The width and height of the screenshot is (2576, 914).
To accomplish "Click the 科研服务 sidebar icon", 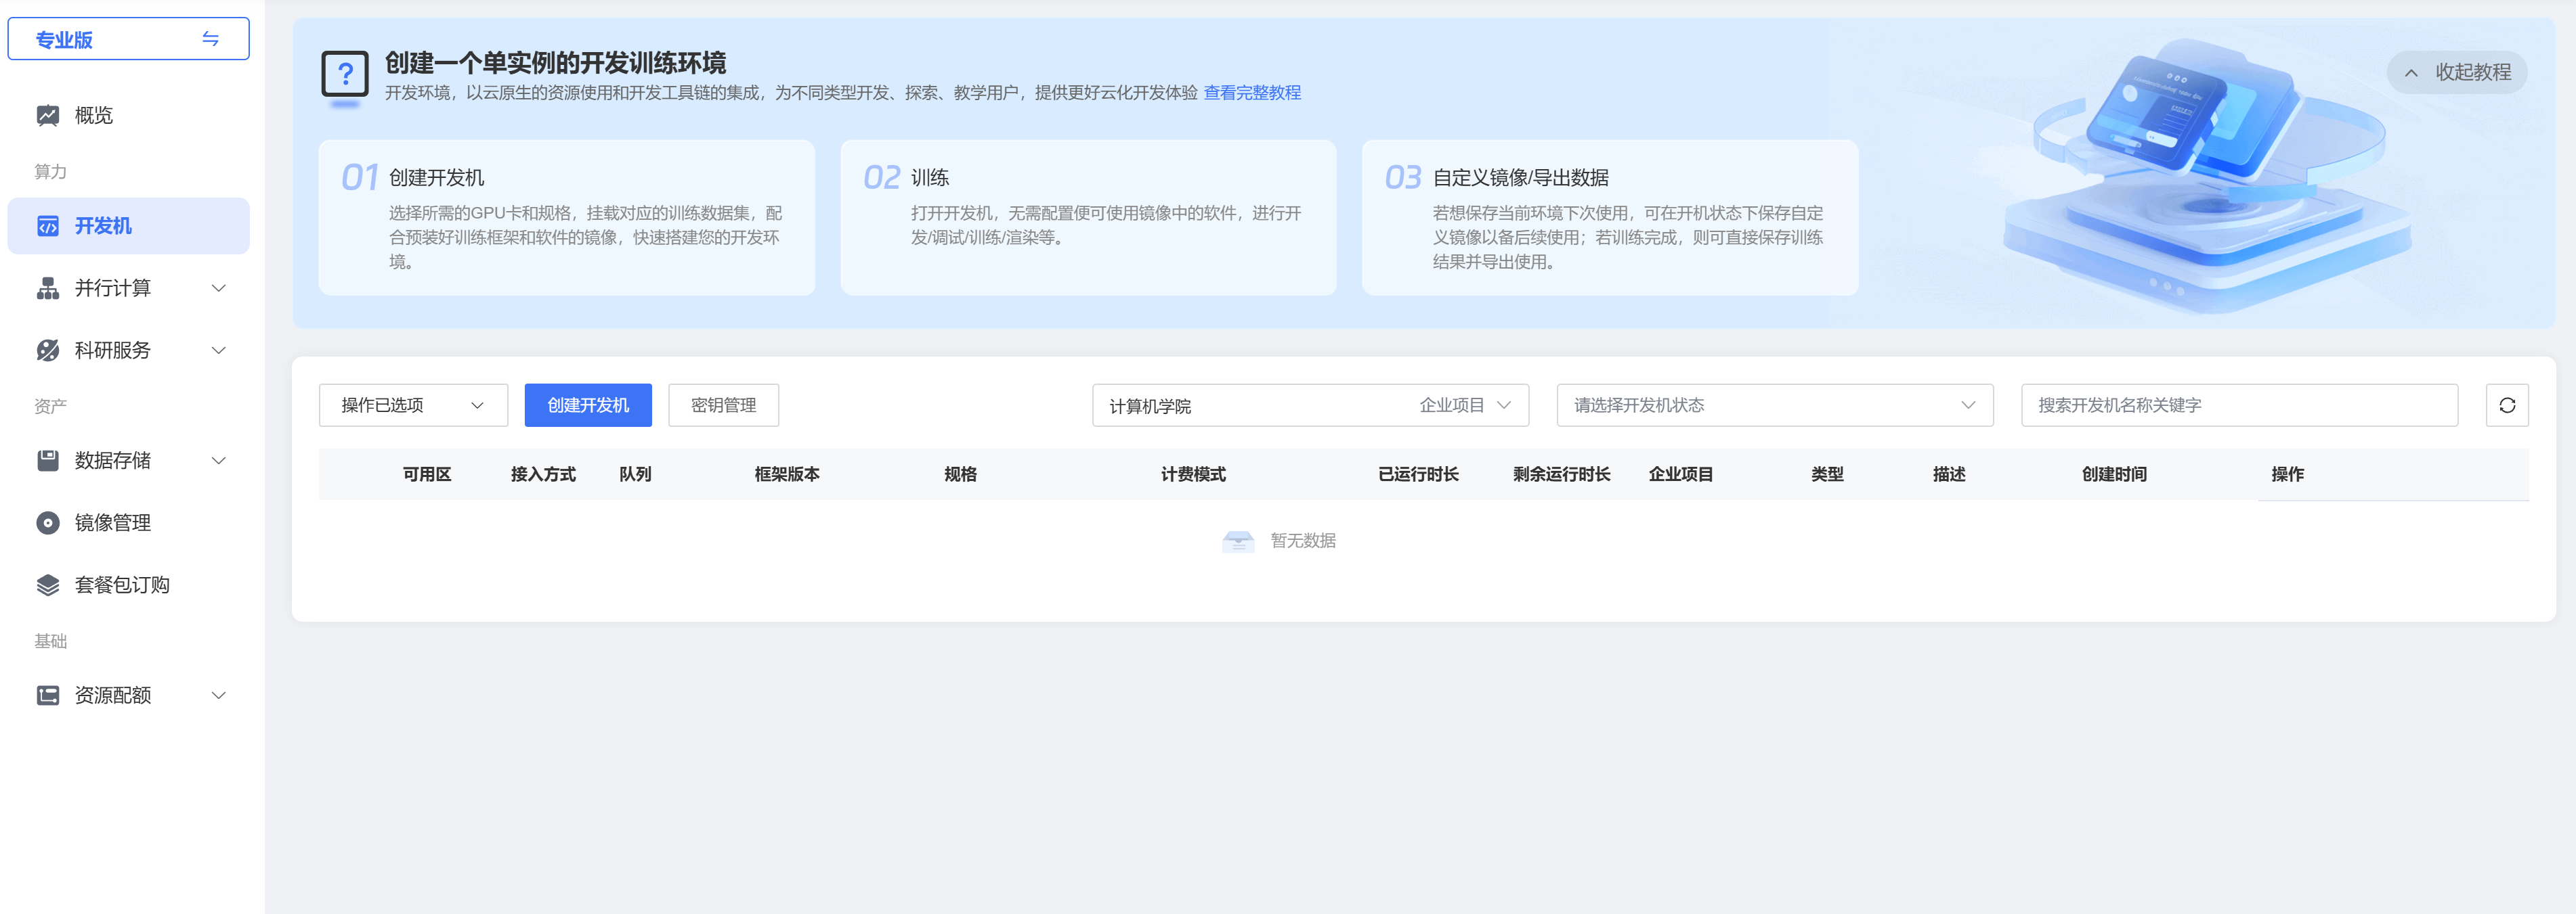I will pos(48,350).
